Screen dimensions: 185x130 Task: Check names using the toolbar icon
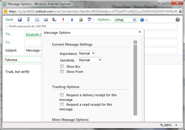click(54, 20)
